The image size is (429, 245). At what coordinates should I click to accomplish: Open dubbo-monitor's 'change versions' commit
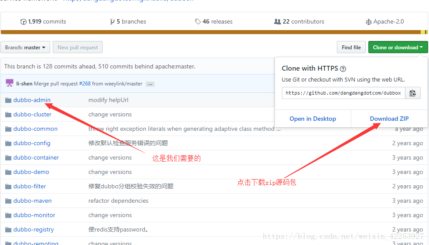[110, 215]
